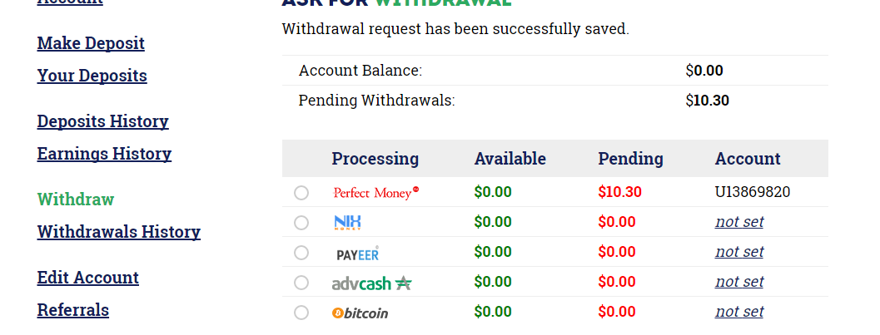Open the Make Deposit page
The height and width of the screenshot is (335, 880).
pos(91,43)
